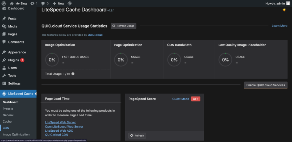292x142 pixels.
Task: Open the QUIC.cloud CDN link
Action: (57, 135)
